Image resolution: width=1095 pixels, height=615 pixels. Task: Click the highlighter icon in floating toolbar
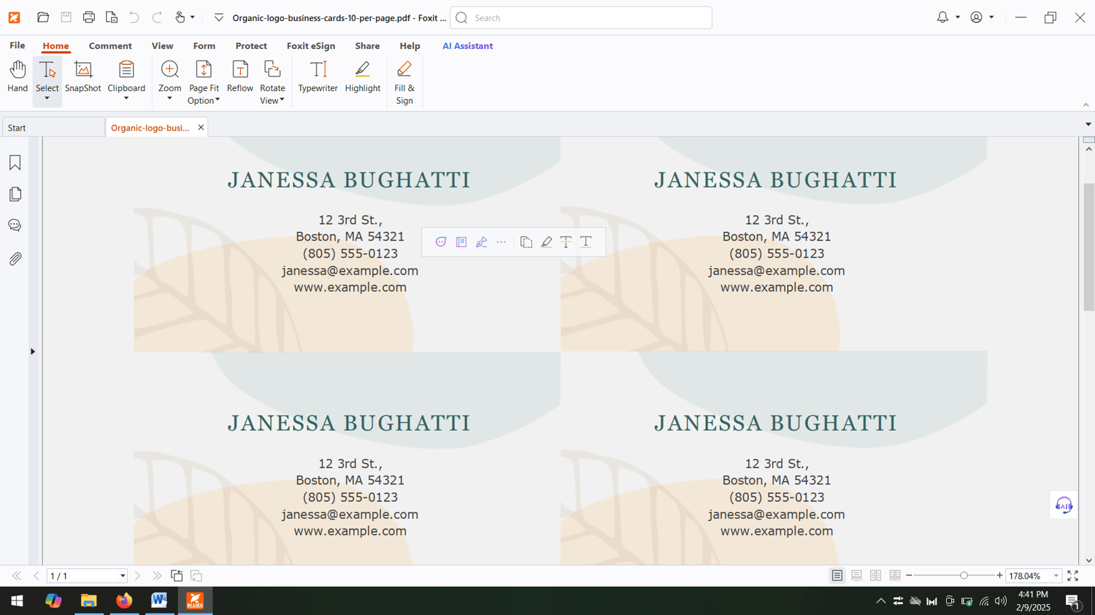click(x=546, y=242)
